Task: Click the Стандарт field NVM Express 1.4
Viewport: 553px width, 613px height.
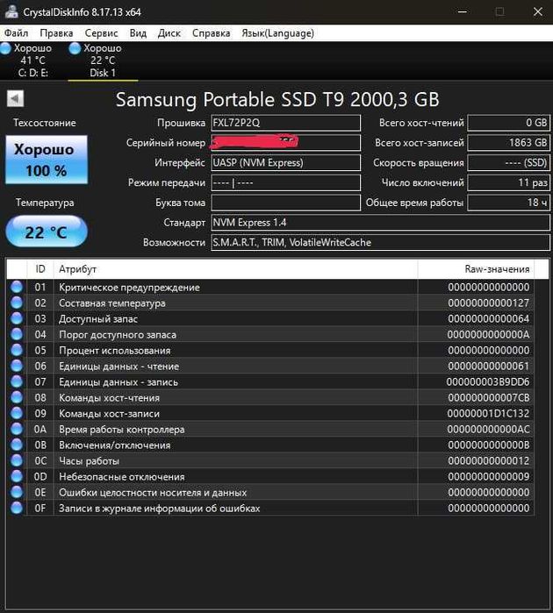Action: coord(380,223)
